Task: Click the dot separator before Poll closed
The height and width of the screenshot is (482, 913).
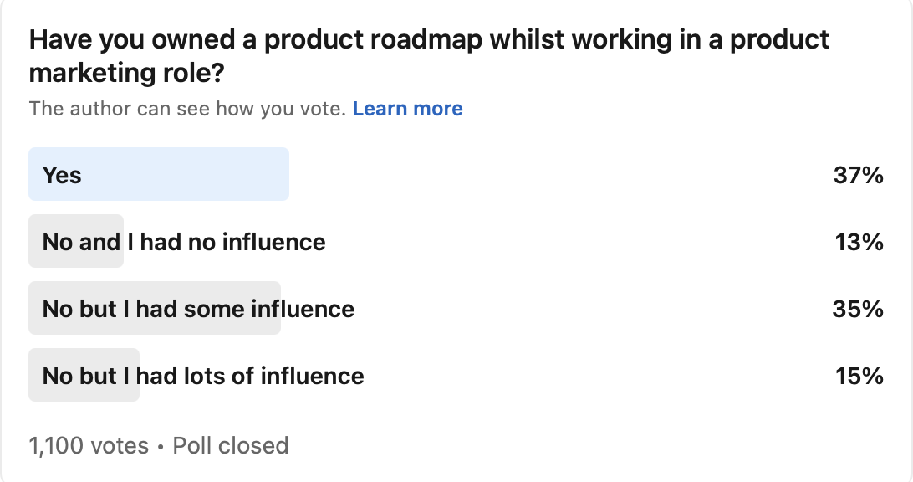Action: [161, 446]
